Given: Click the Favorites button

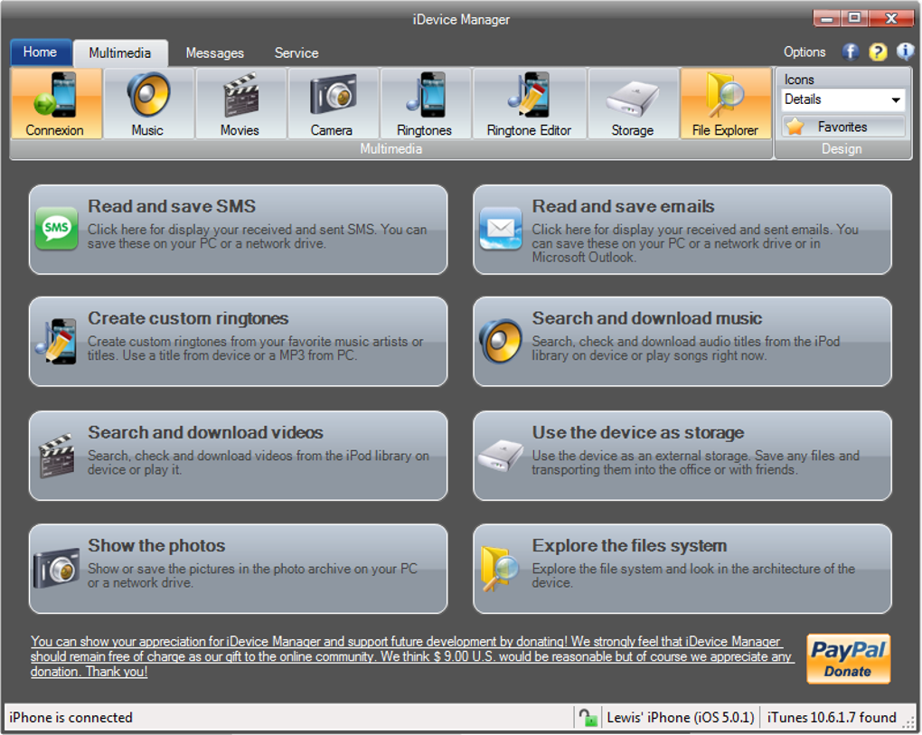Looking at the screenshot, I should (842, 127).
